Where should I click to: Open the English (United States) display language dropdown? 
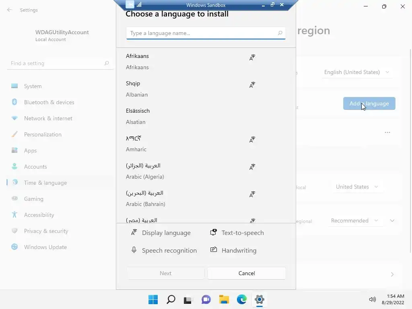click(357, 72)
